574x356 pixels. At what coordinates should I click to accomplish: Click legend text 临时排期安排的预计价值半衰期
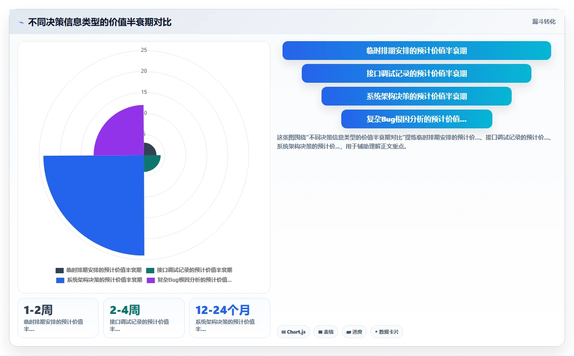tap(104, 270)
